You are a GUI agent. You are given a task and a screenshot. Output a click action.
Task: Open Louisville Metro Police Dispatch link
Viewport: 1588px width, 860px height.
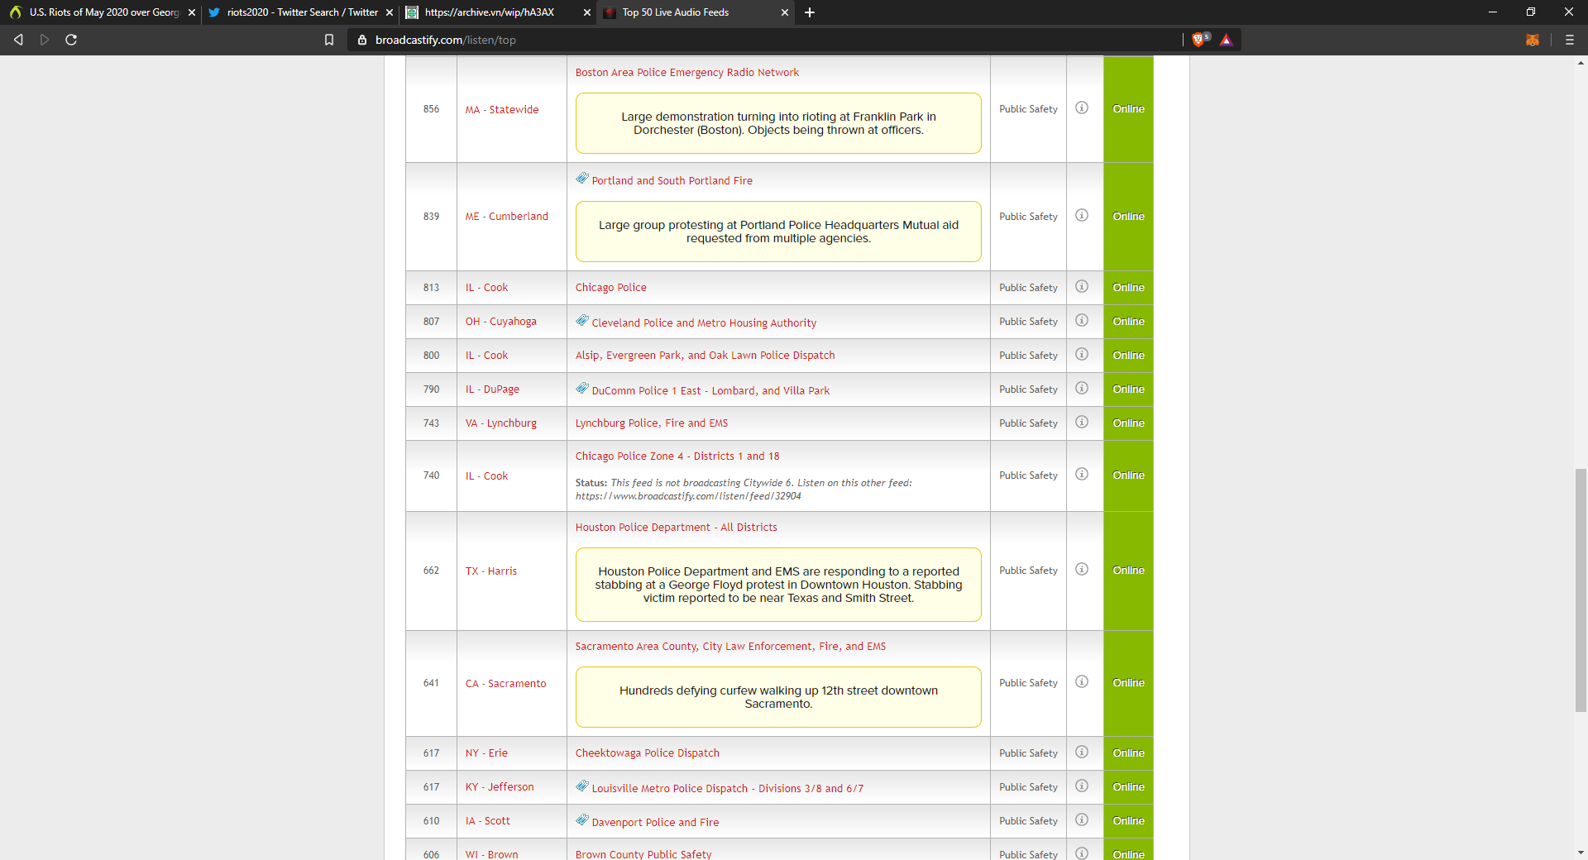coord(728,789)
